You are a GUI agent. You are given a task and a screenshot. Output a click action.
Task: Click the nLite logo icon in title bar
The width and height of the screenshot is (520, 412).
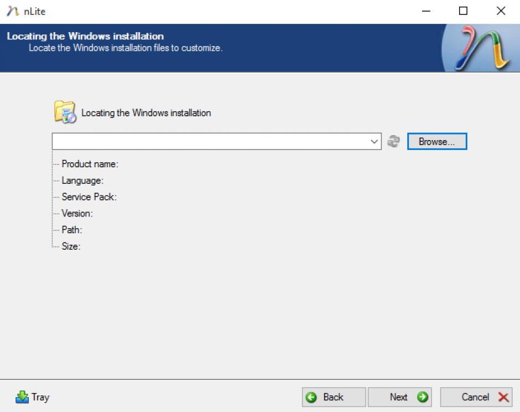point(13,11)
